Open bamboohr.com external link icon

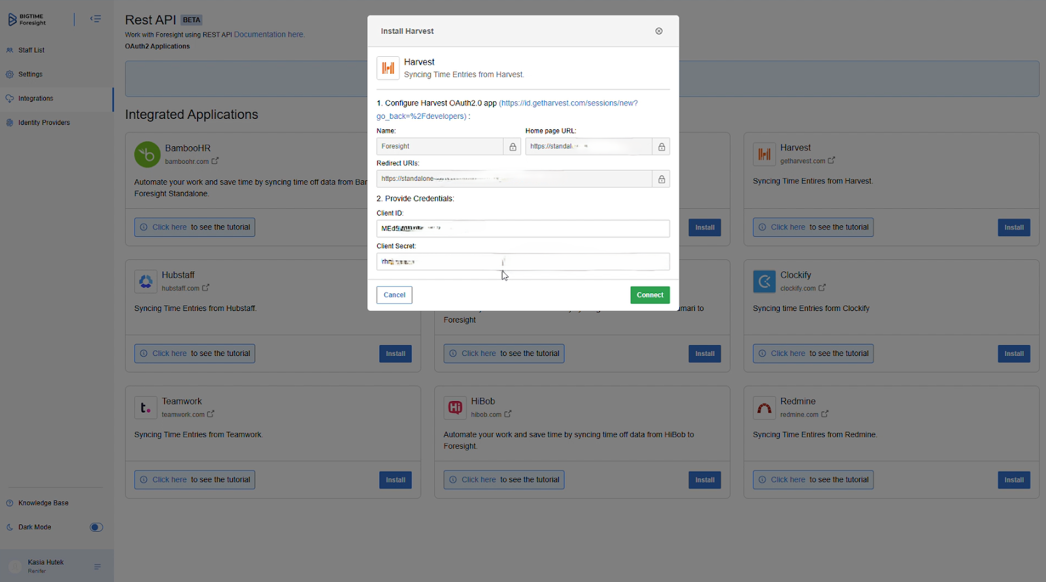pos(215,161)
